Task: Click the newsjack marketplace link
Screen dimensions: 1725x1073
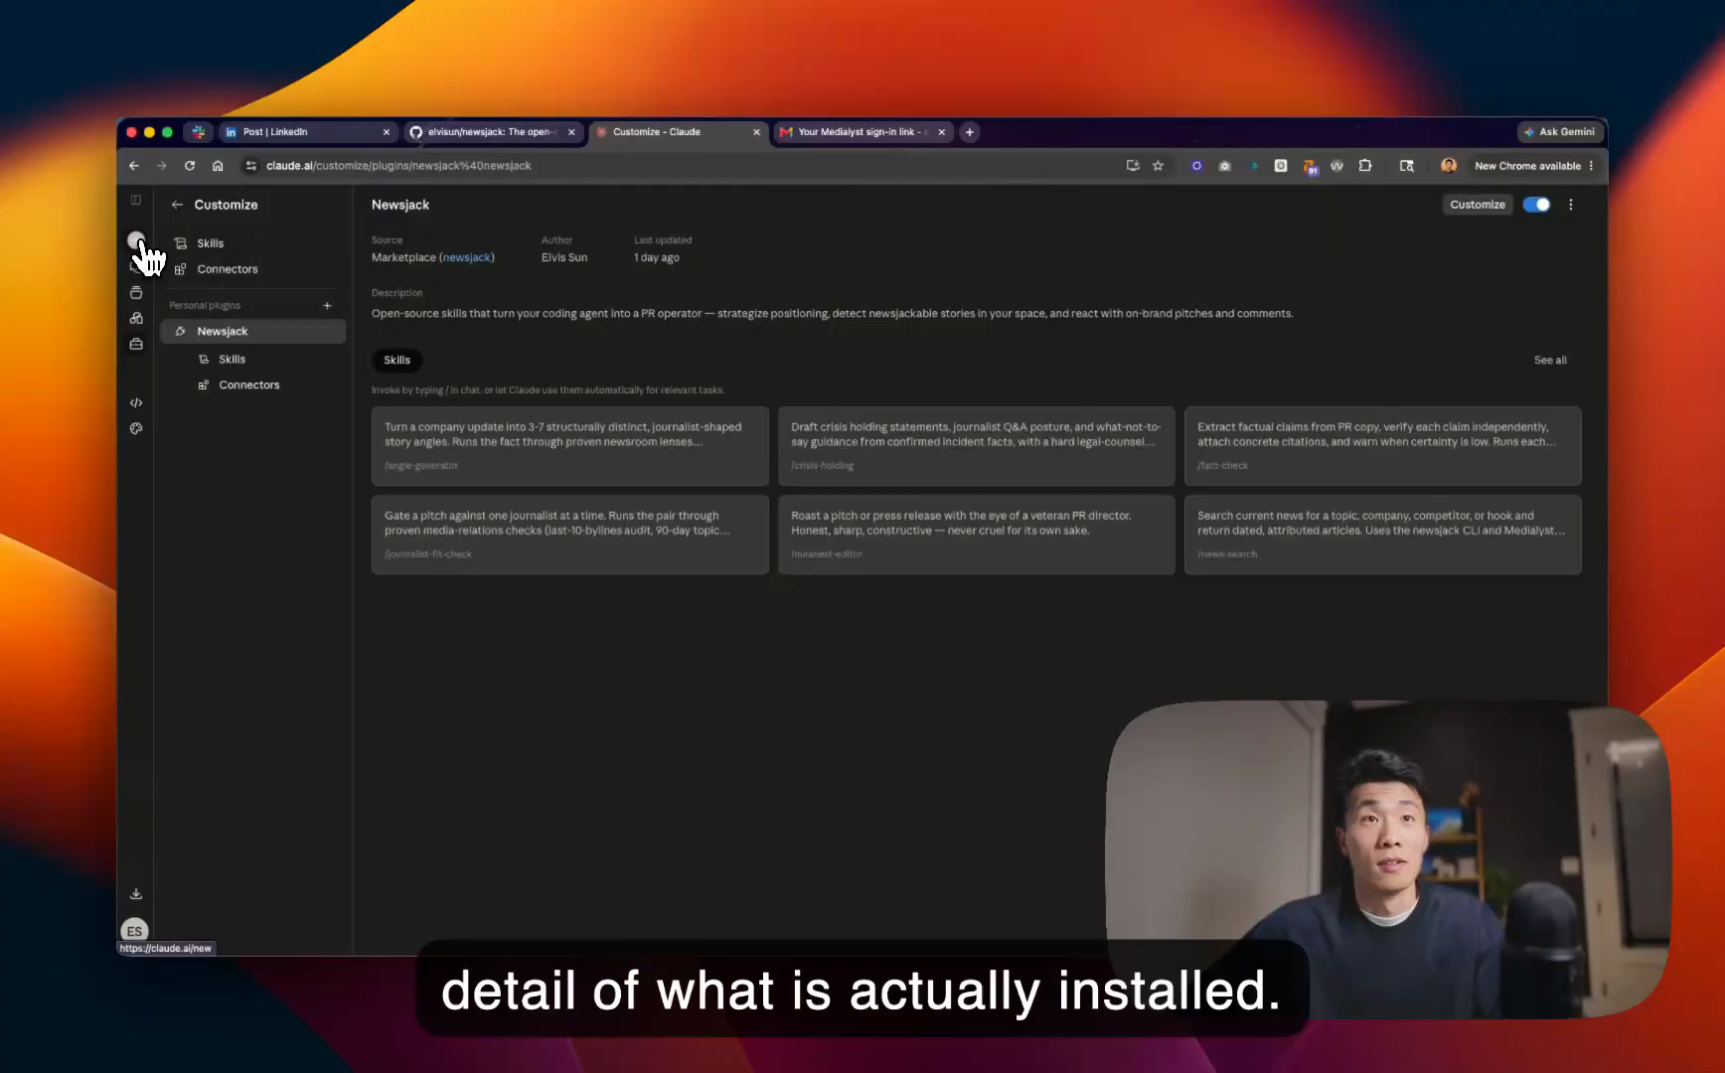Action: point(466,257)
